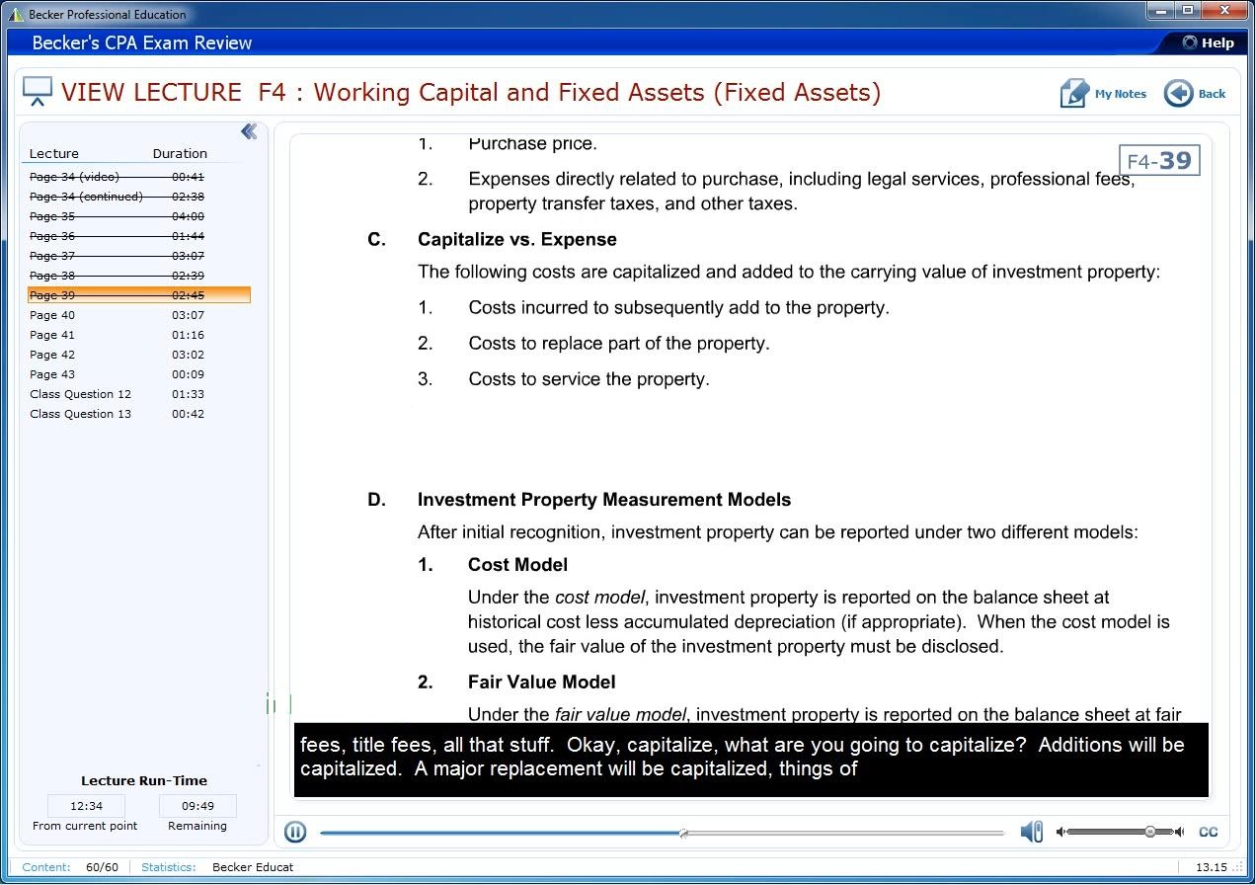Open the Help menu
This screenshot has width=1256, height=885.
(1208, 42)
